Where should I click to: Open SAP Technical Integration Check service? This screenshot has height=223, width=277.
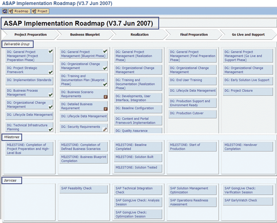(x=138, y=190)
